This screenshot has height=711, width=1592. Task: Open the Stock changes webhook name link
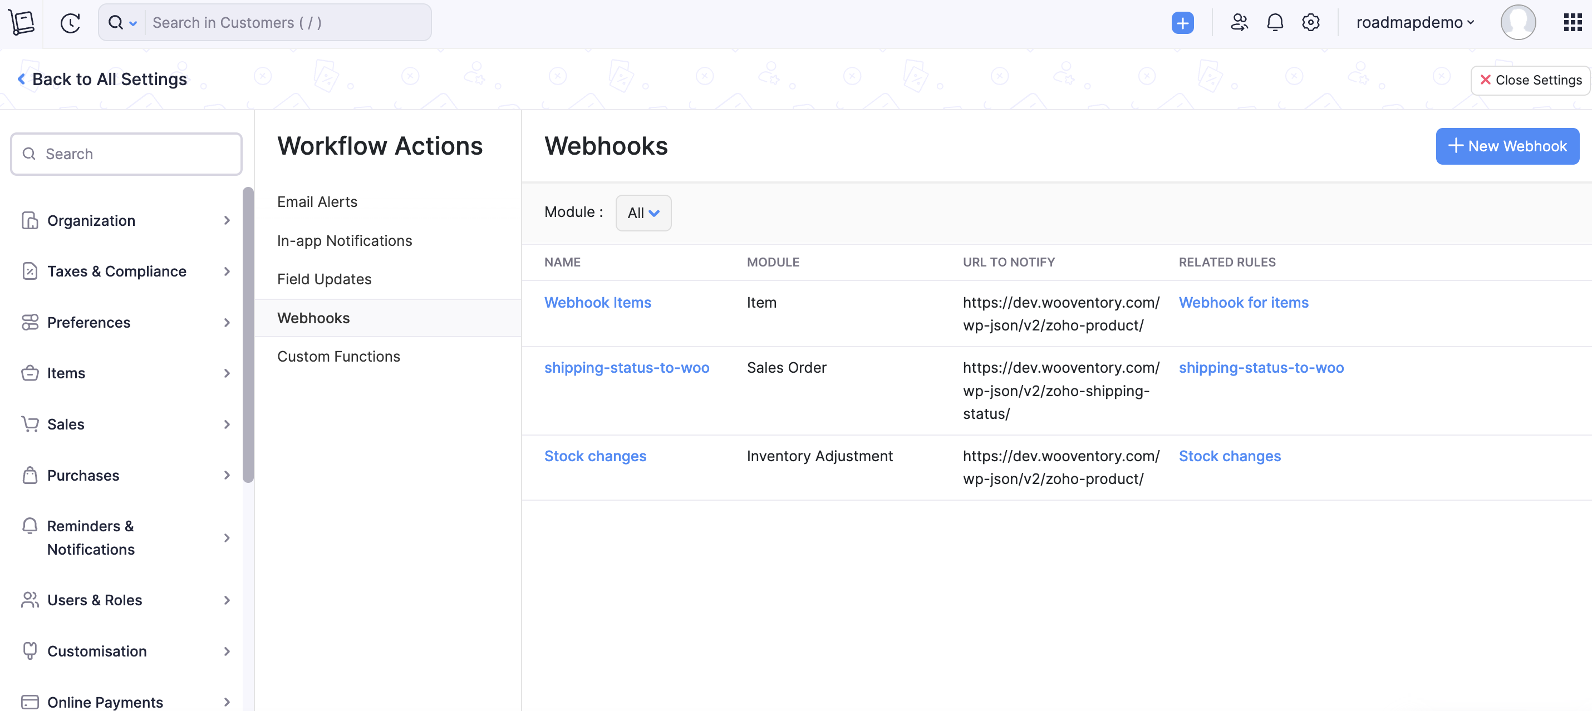594,456
